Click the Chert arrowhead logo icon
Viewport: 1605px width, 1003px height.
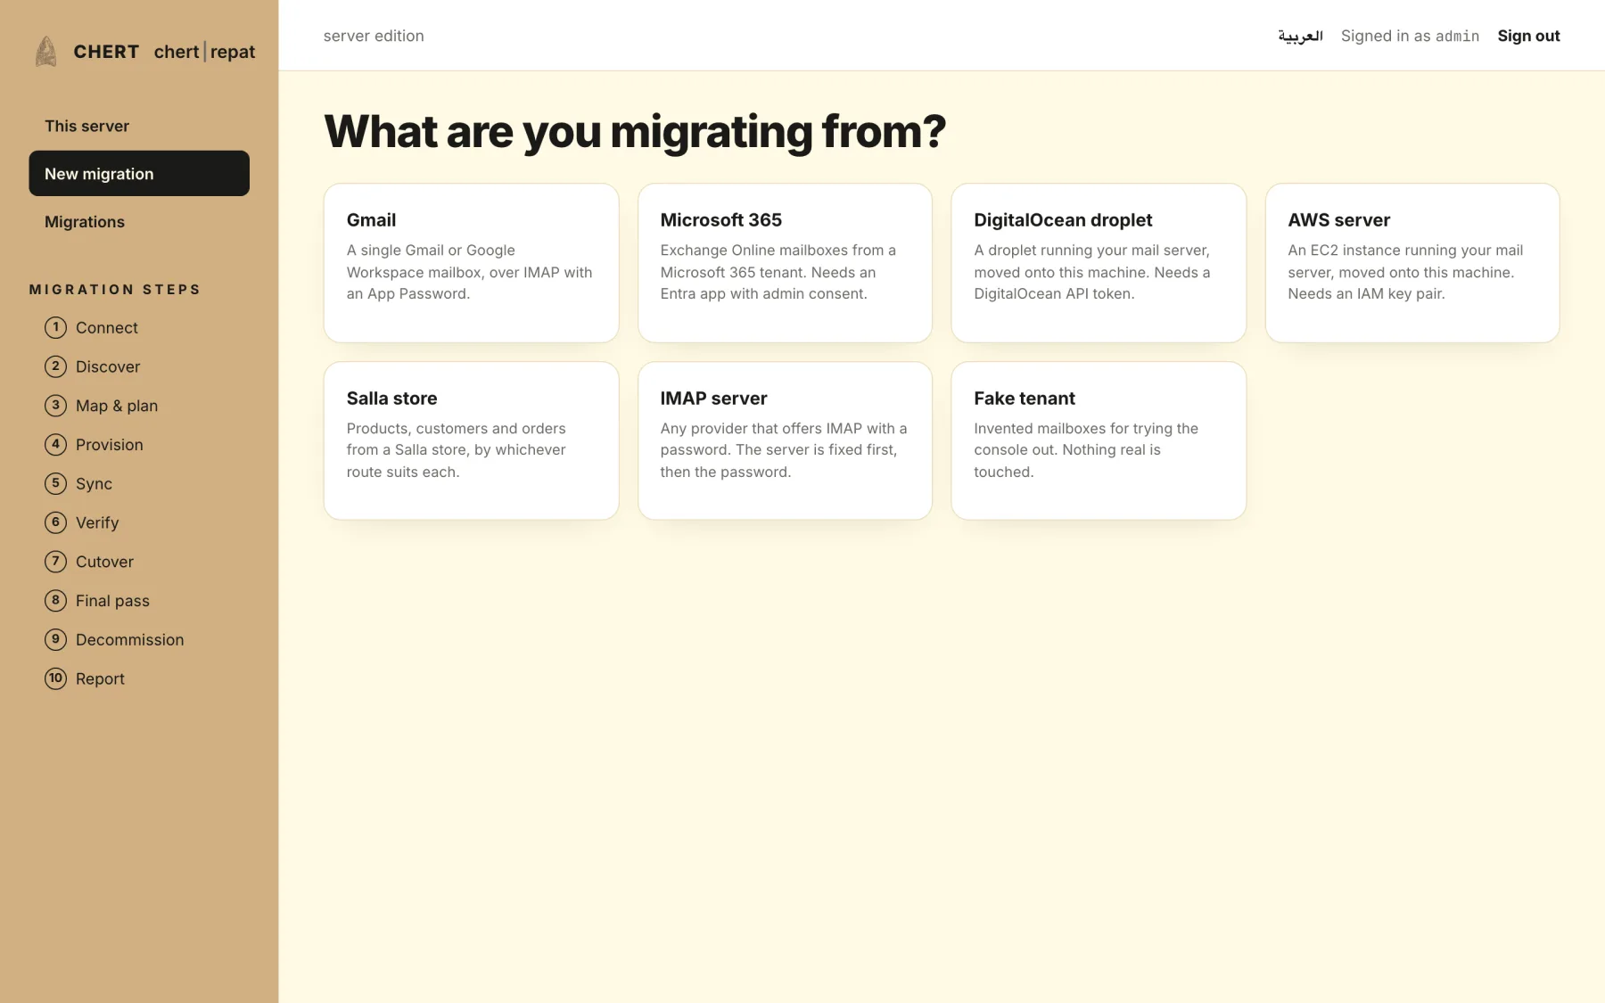[46, 52]
